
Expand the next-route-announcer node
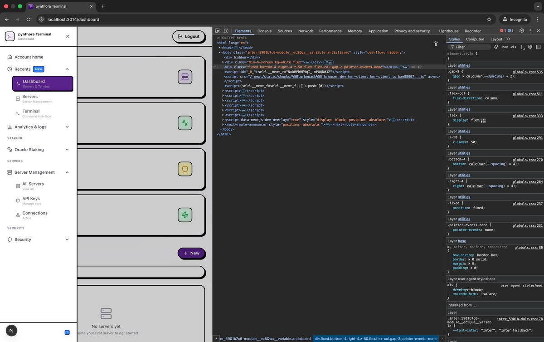point(223,124)
